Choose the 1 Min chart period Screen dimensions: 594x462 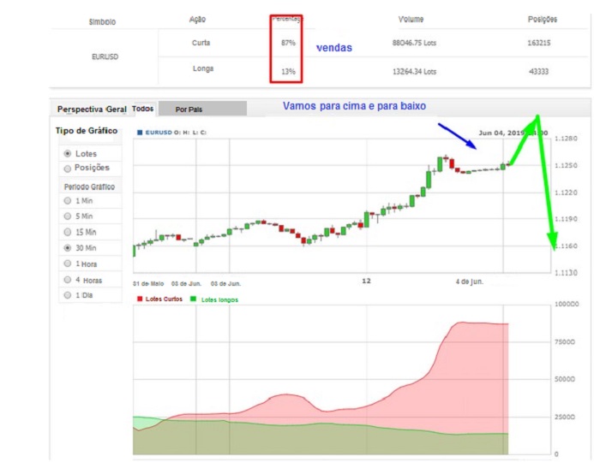click(68, 201)
